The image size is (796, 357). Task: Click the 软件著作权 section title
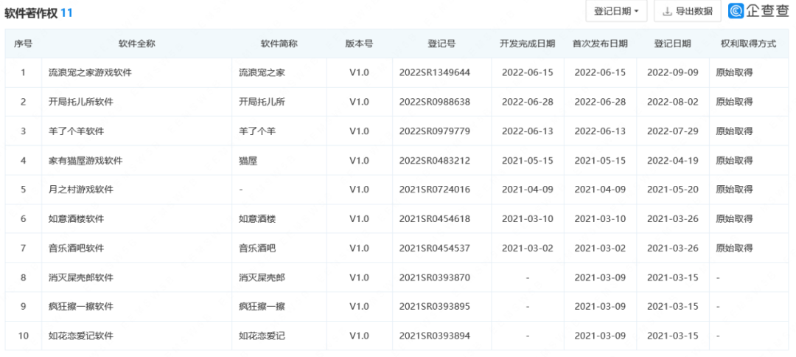pos(30,13)
